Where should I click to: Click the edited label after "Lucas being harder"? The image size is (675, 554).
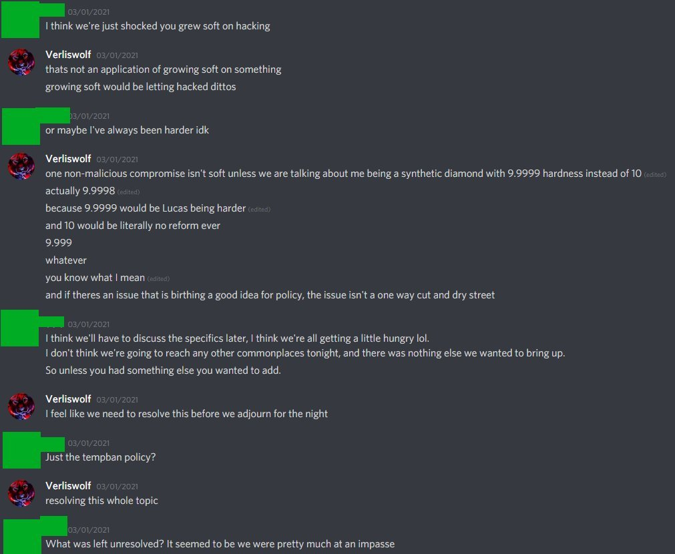(x=259, y=209)
